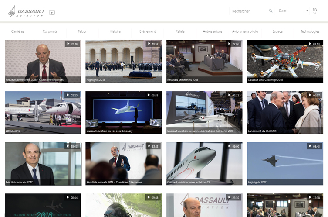Open the Corporate category tab
The image size is (328, 217).
(50, 31)
